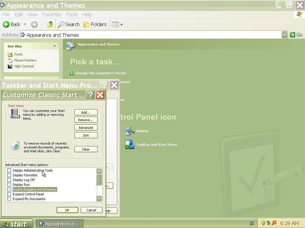Click help icon in Customize Classic Start dialog

90,95
